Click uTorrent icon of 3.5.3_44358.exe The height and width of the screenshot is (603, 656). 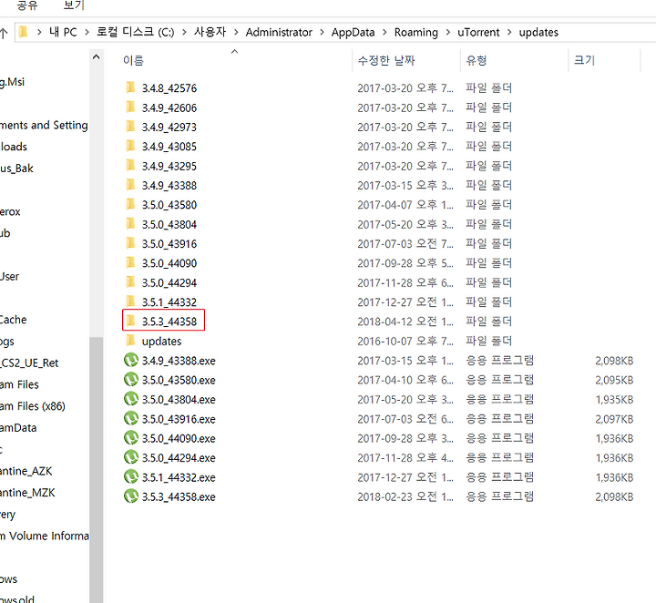(131, 496)
